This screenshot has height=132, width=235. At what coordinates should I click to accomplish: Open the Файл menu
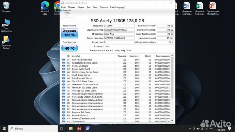point(63,7)
